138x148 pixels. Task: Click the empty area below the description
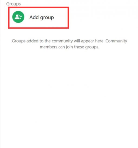coord(69,94)
